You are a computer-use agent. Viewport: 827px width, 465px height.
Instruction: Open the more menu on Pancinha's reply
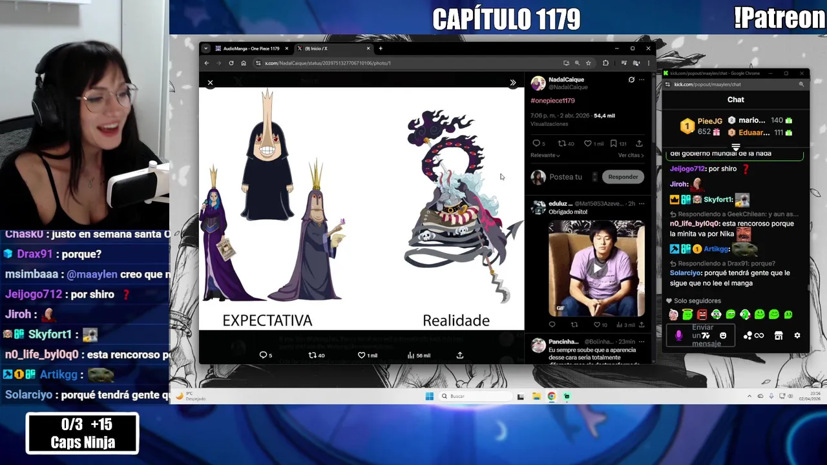tap(642, 342)
